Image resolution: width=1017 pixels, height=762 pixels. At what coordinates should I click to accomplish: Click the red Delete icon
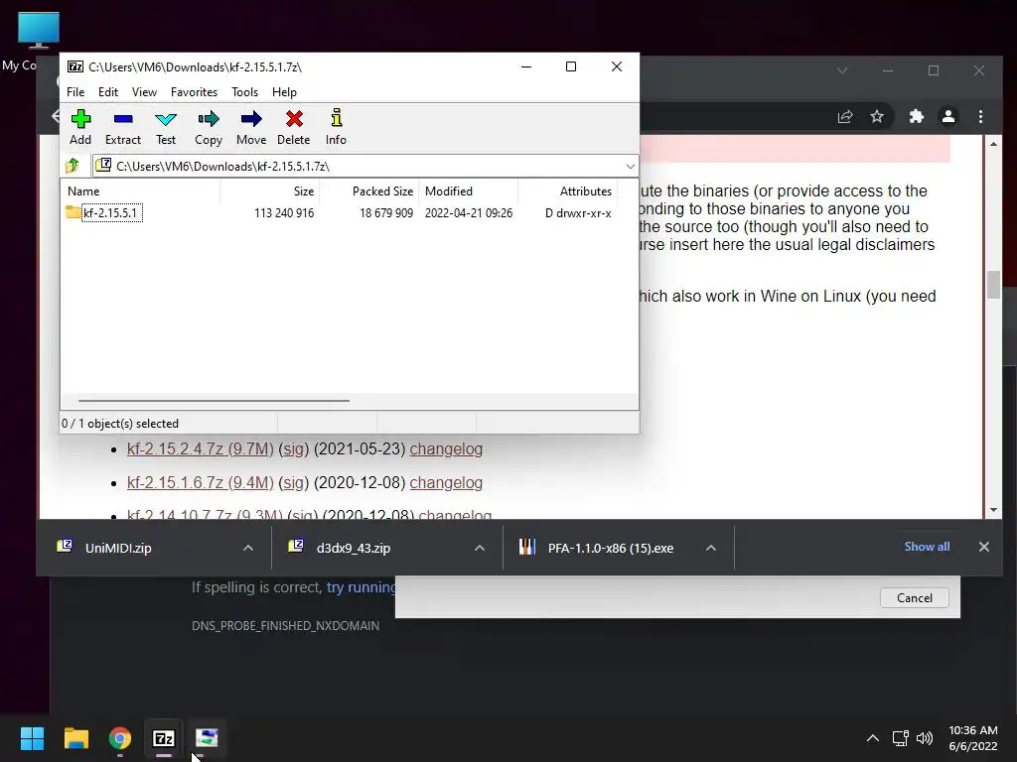click(294, 127)
